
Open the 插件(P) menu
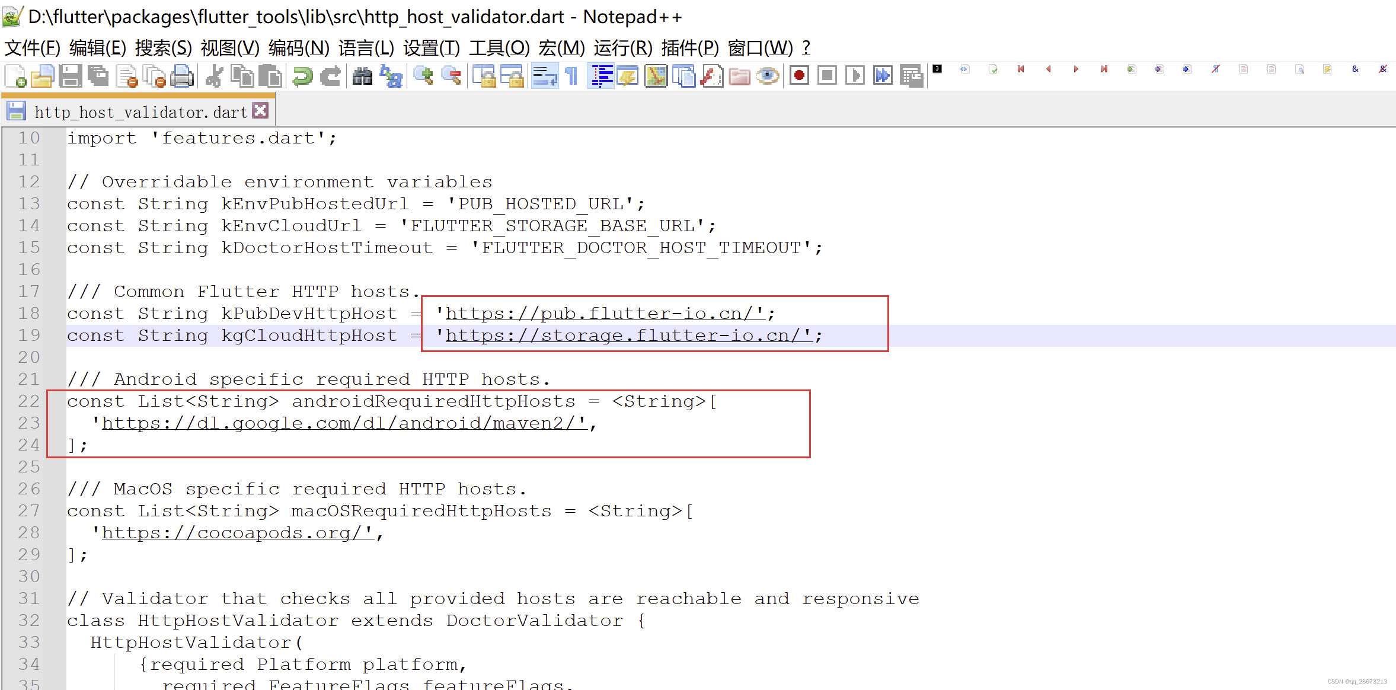(x=689, y=47)
